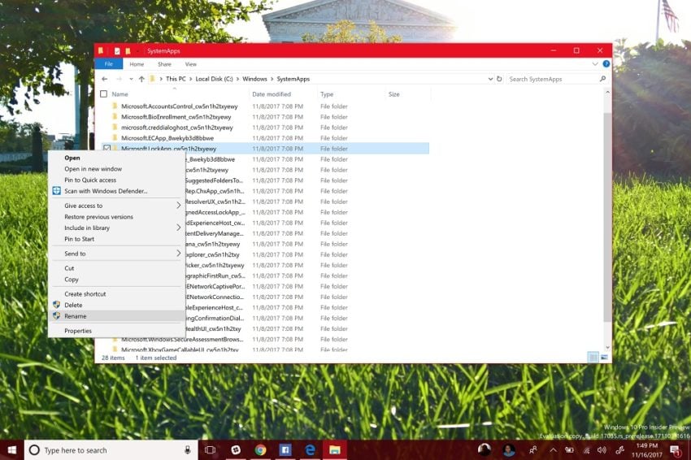Click This PC in address breadcrumb
Image resolution: width=691 pixels, height=460 pixels.
176,79
